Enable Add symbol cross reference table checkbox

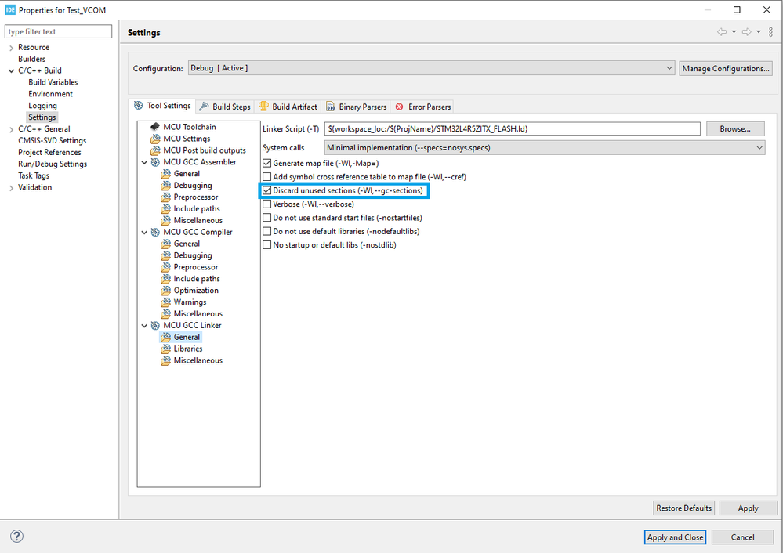(x=267, y=177)
